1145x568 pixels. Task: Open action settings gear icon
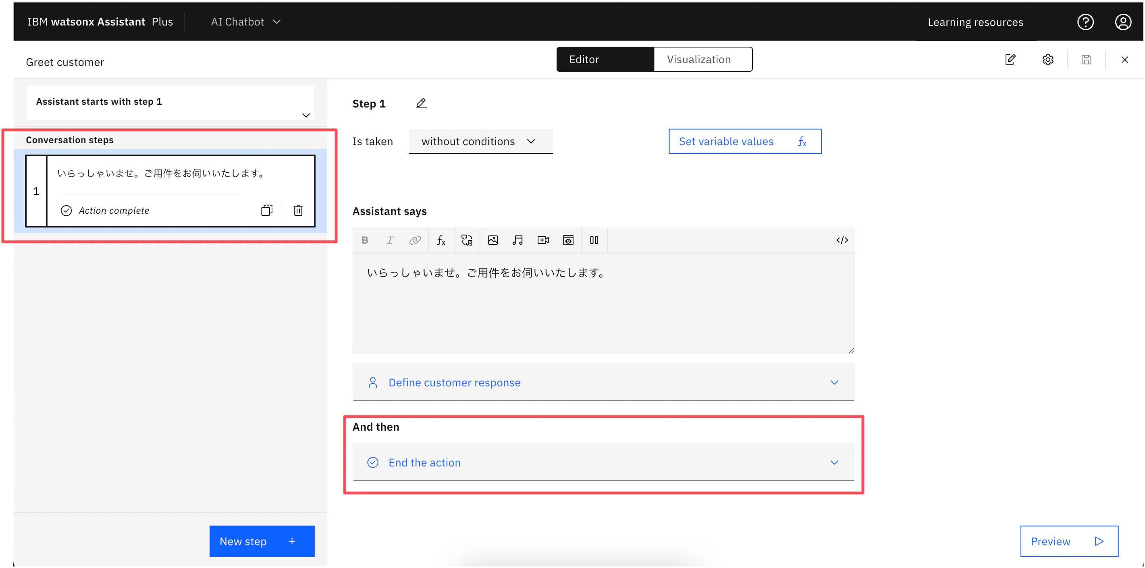point(1047,60)
